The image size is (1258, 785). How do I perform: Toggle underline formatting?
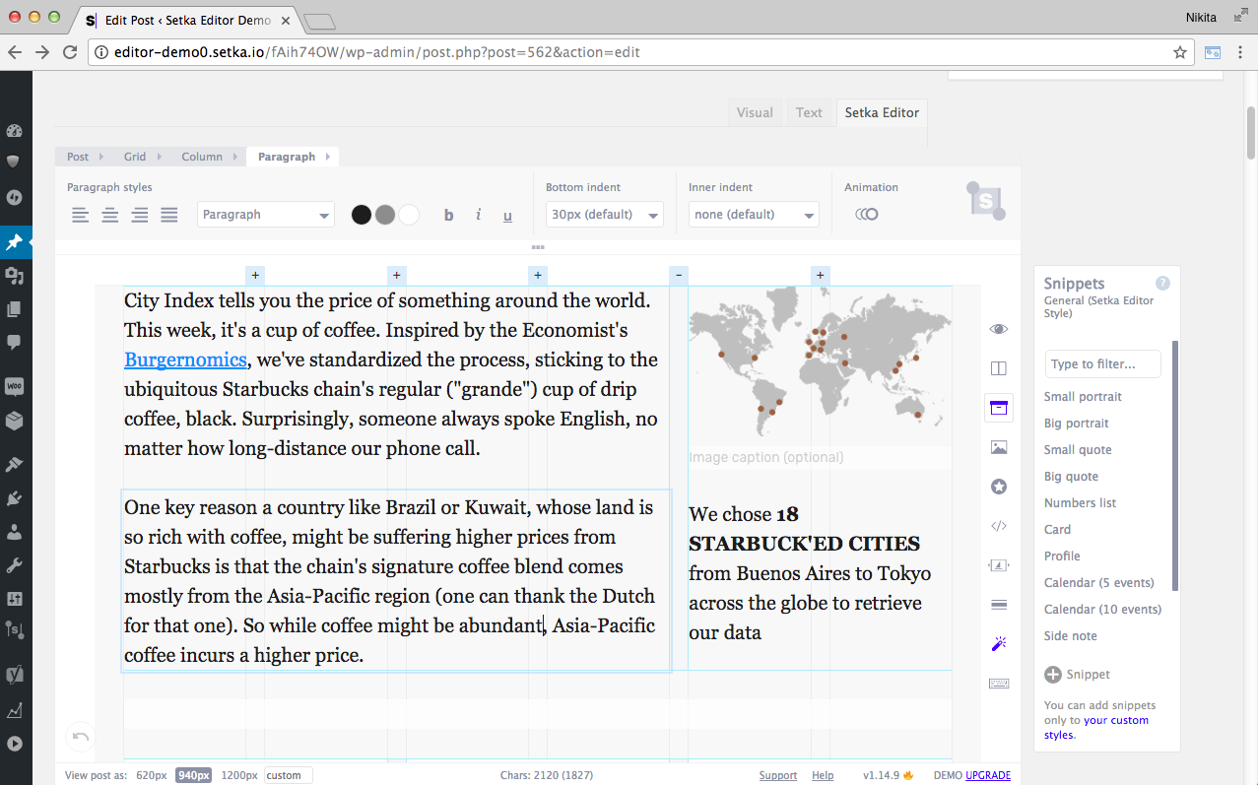[507, 215]
